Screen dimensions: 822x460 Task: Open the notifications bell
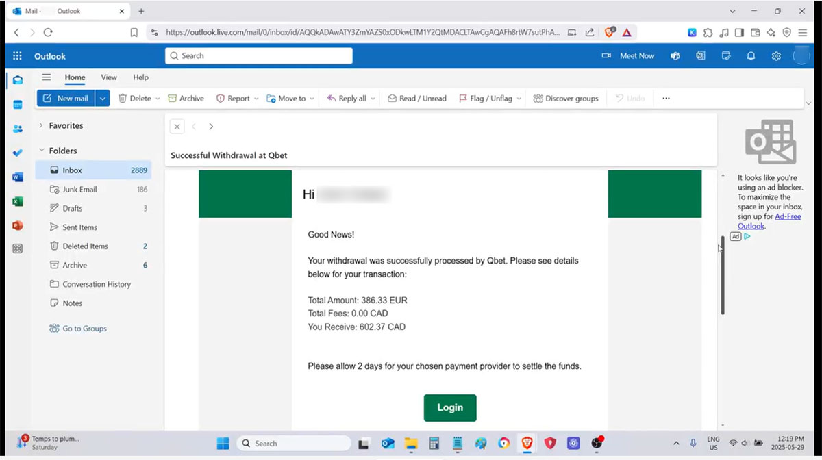[751, 56]
